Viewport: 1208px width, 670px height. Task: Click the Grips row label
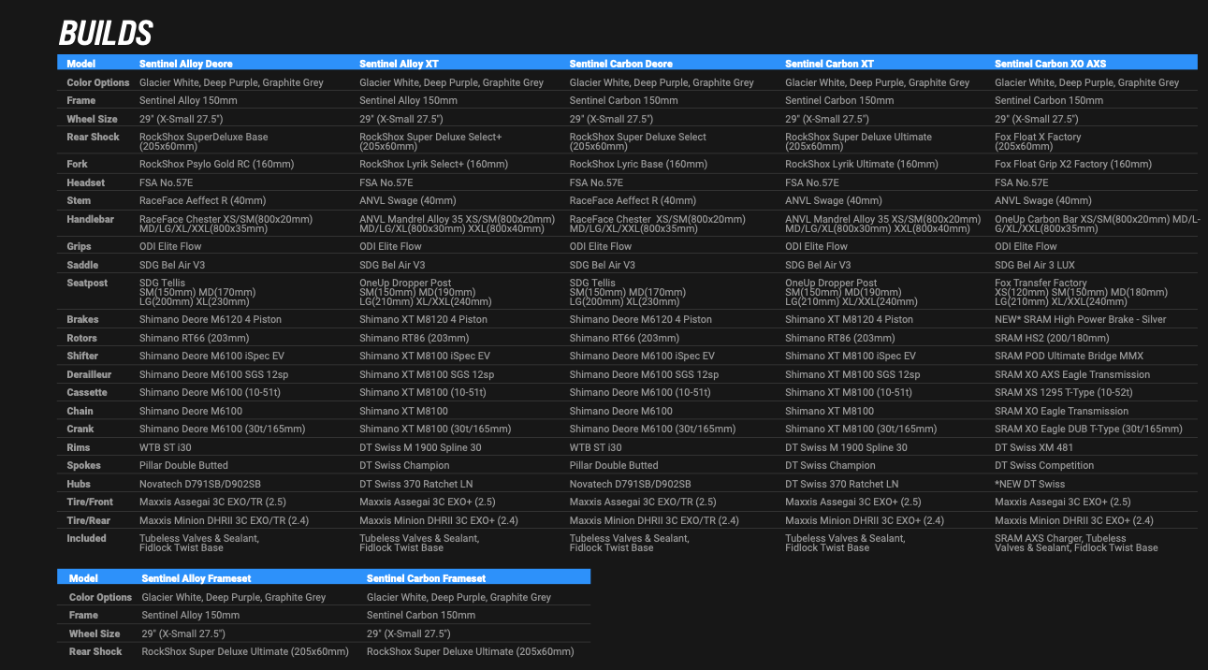coord(79,246)
